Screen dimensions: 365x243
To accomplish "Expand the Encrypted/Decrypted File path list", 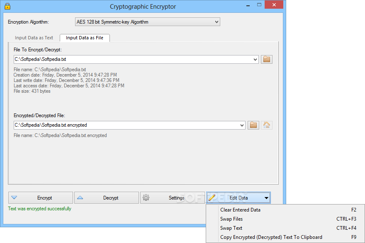I will (242, 125).
